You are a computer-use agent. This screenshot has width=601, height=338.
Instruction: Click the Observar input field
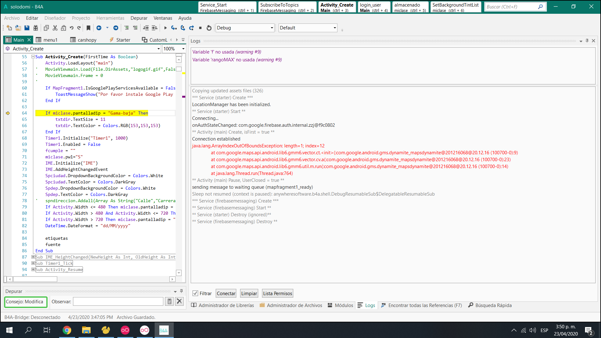click(118, 301)
